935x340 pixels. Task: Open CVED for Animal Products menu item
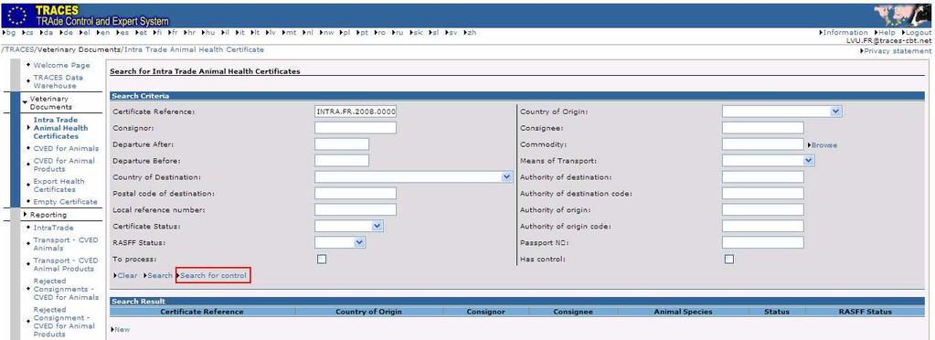64,165
